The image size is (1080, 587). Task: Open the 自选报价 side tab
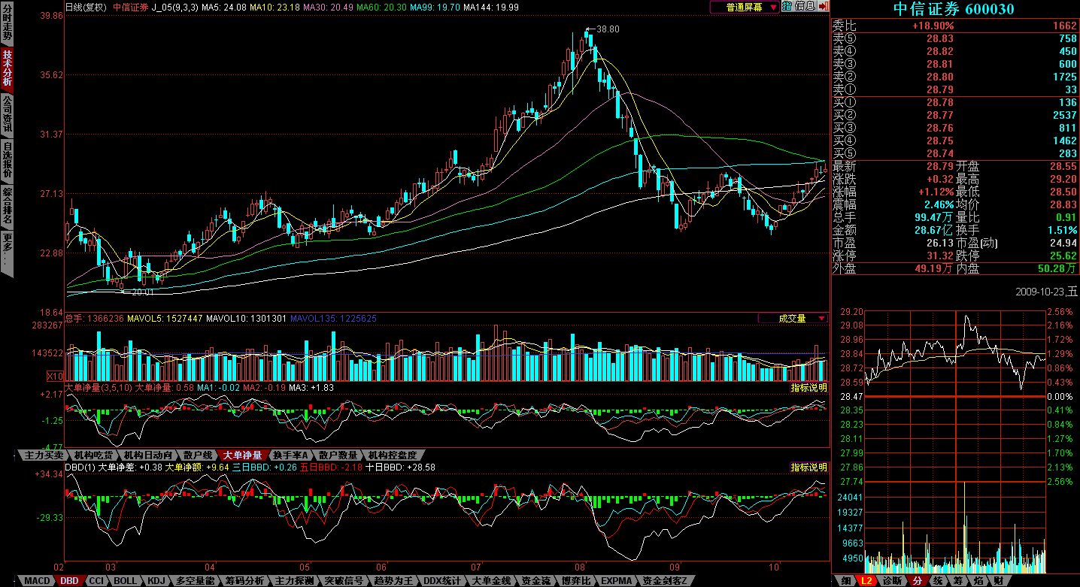tap(7, 161)
